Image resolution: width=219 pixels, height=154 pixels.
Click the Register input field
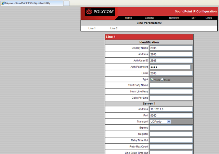(x=171, y=134)
